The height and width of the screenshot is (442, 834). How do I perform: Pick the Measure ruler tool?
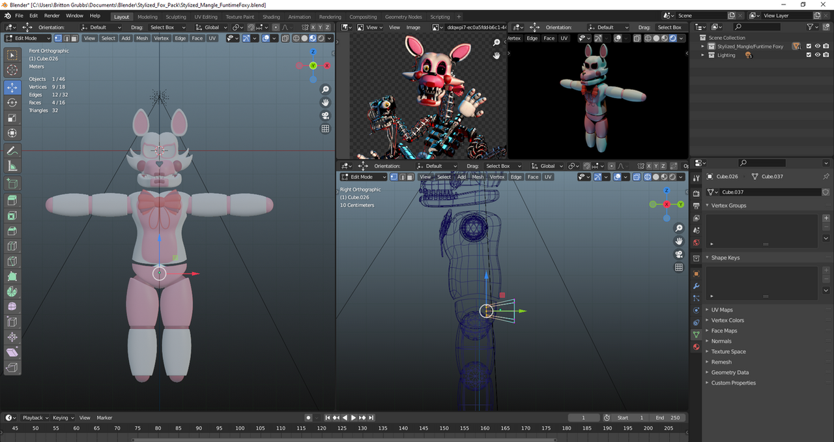(x=12, y=166)
